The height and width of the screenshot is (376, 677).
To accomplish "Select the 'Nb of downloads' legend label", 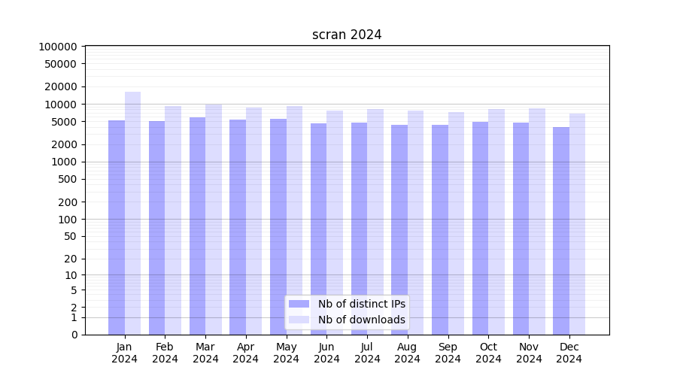I will (x=361, y=320).
